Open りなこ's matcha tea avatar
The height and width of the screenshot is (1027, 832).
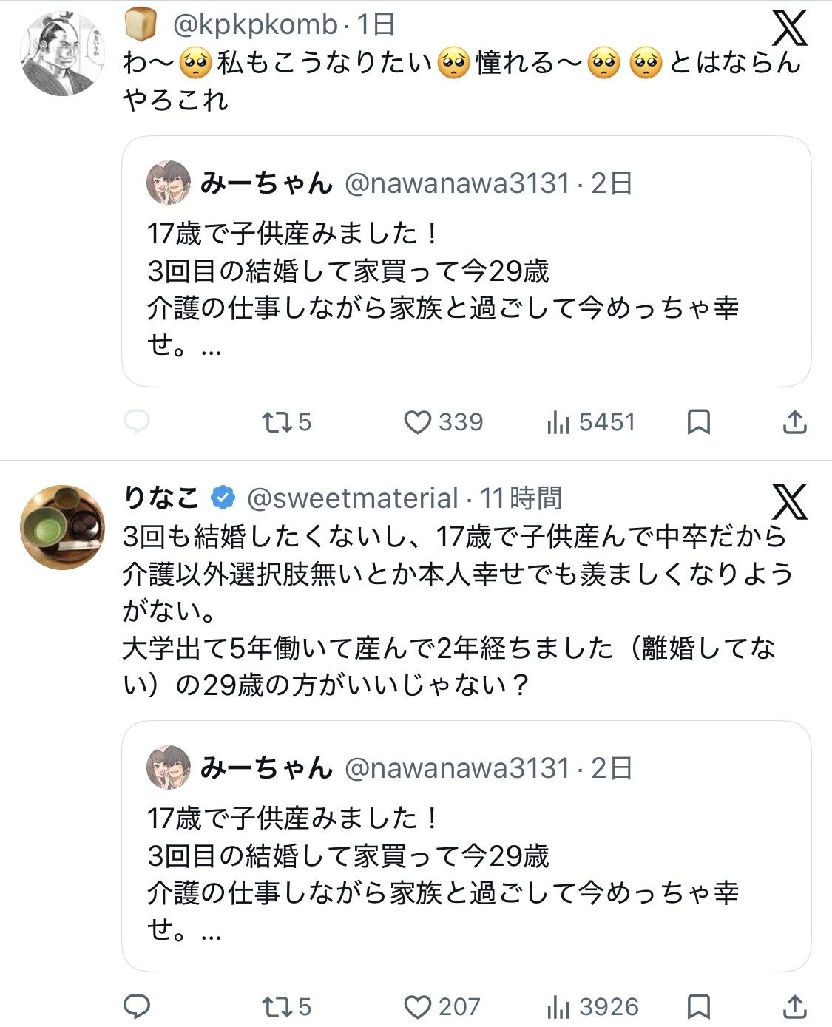point(62,526)
